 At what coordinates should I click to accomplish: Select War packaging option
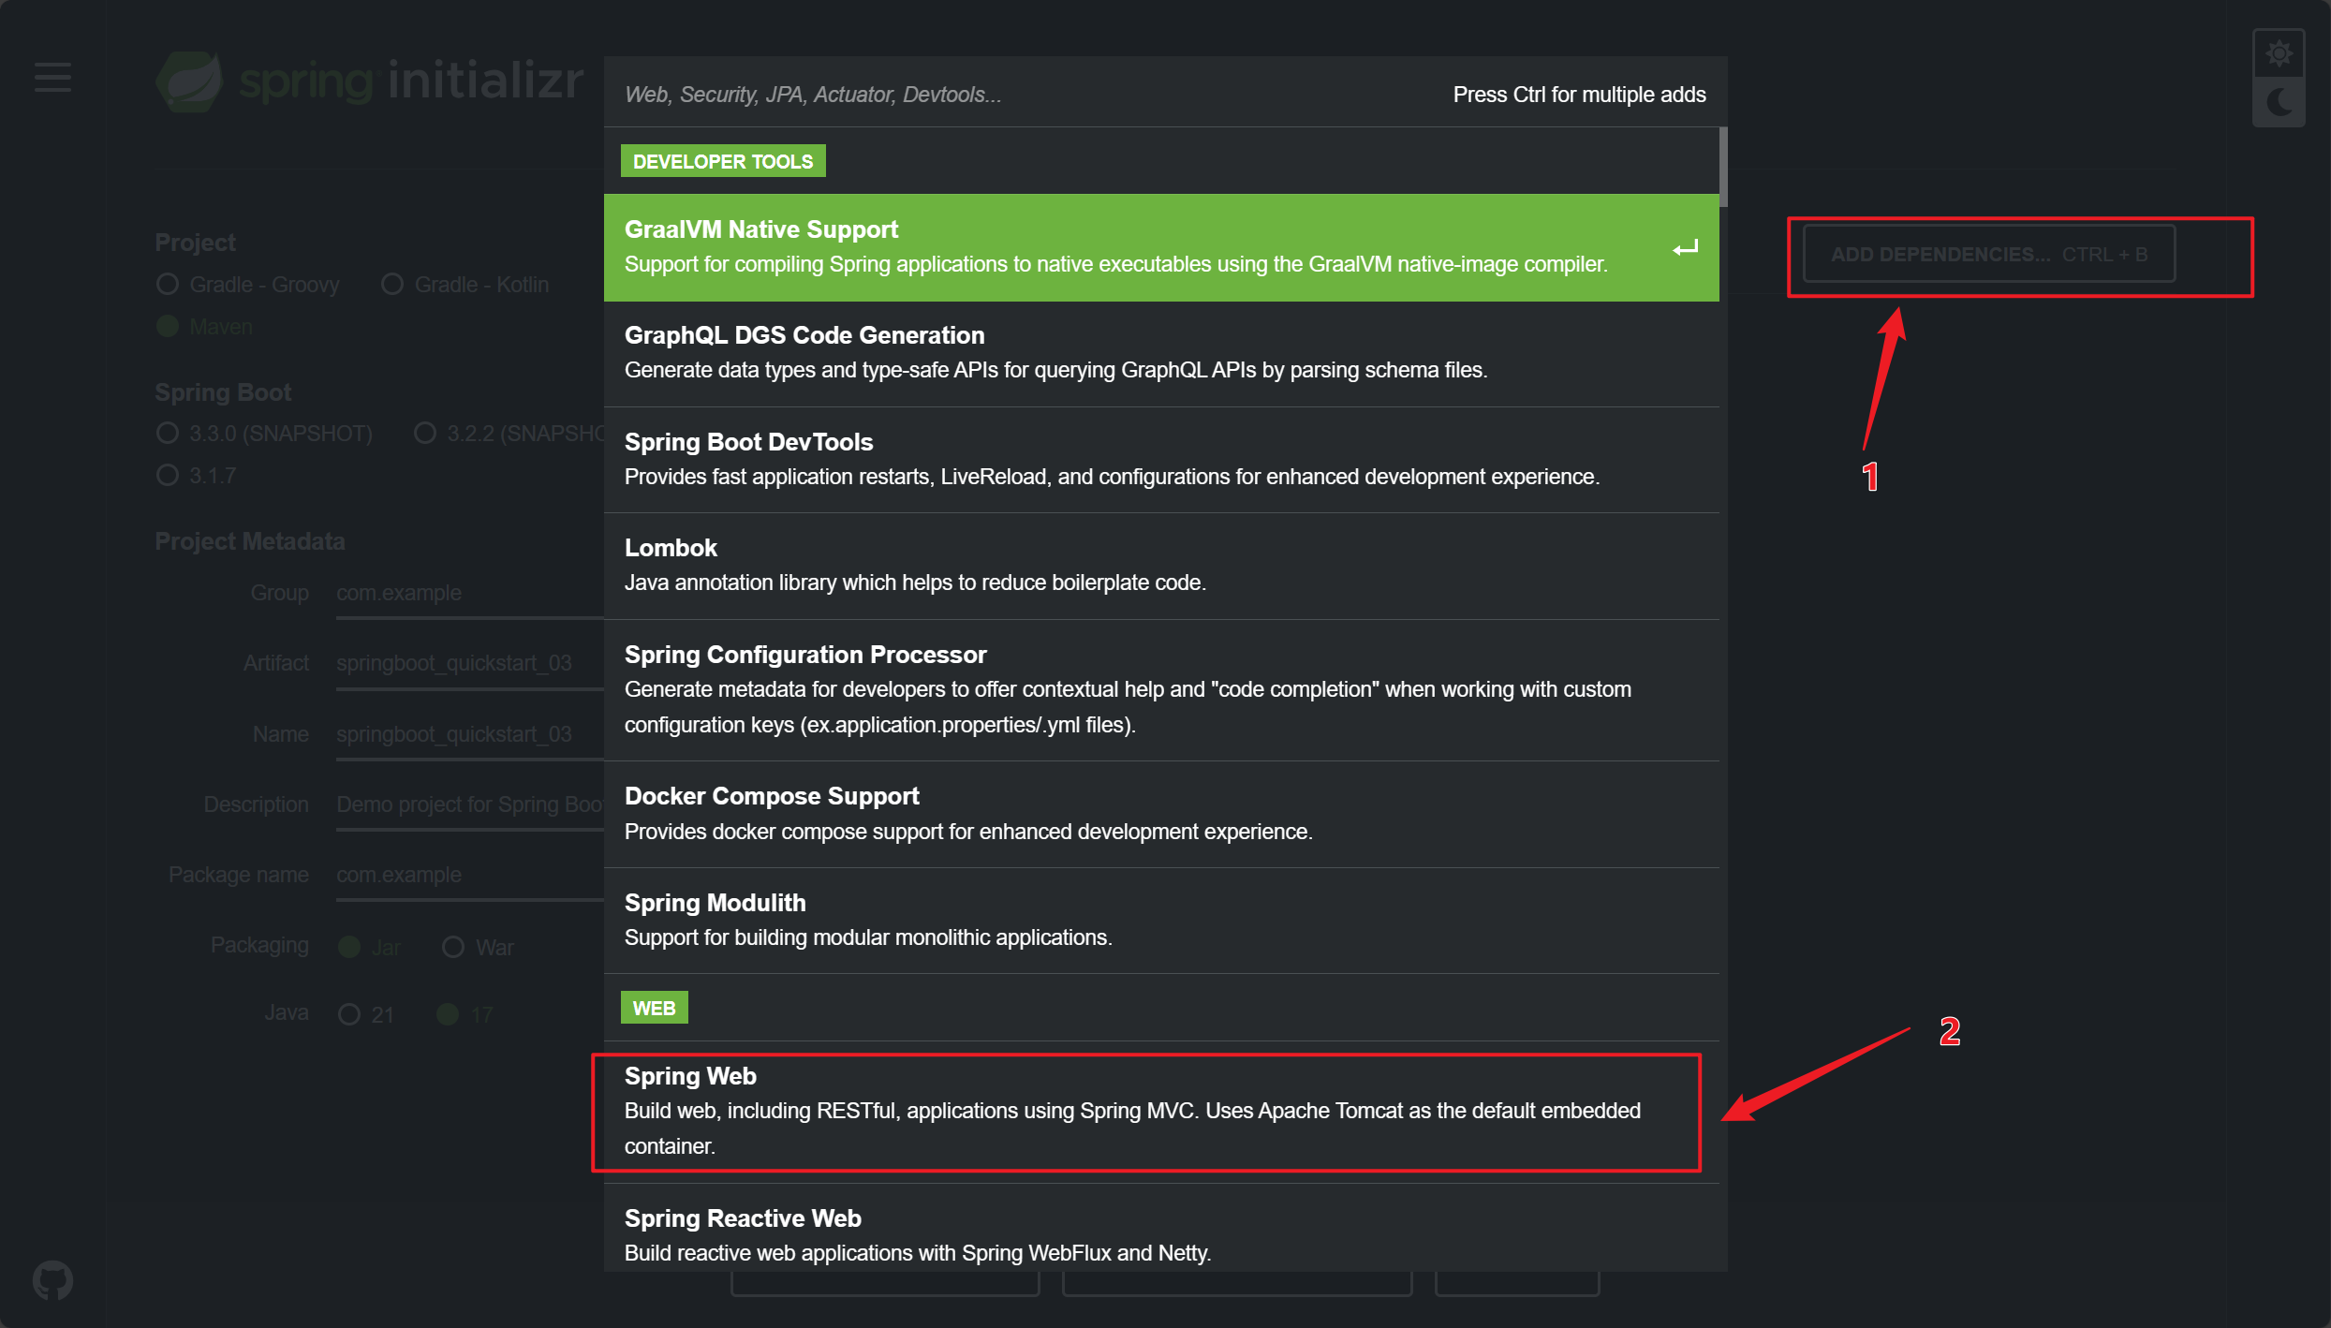tap(453, 947)
